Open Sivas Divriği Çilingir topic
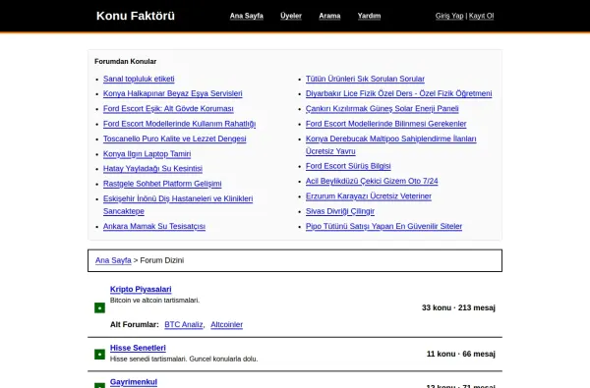590x388 pixels. pyautogui.click(x=340, y=211)
